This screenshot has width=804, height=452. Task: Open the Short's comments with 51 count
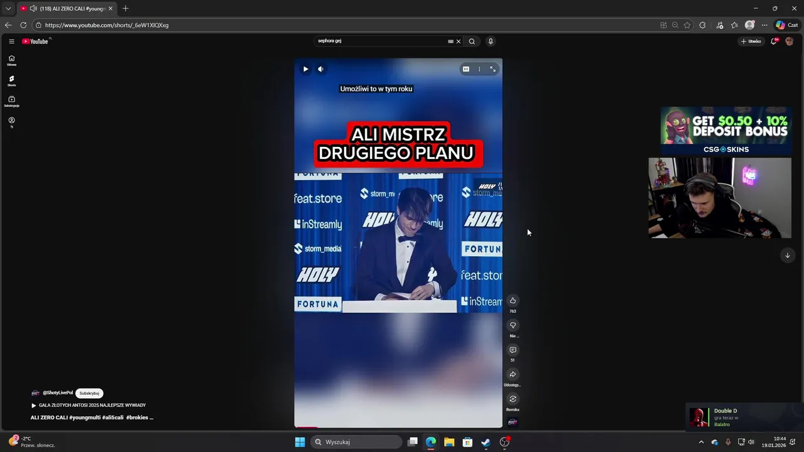513,350
